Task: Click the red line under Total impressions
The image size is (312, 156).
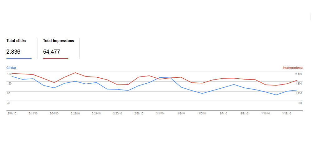Action: pyautogui.click(x=56, y=58)
